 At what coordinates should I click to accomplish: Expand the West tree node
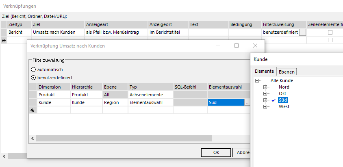265,106
